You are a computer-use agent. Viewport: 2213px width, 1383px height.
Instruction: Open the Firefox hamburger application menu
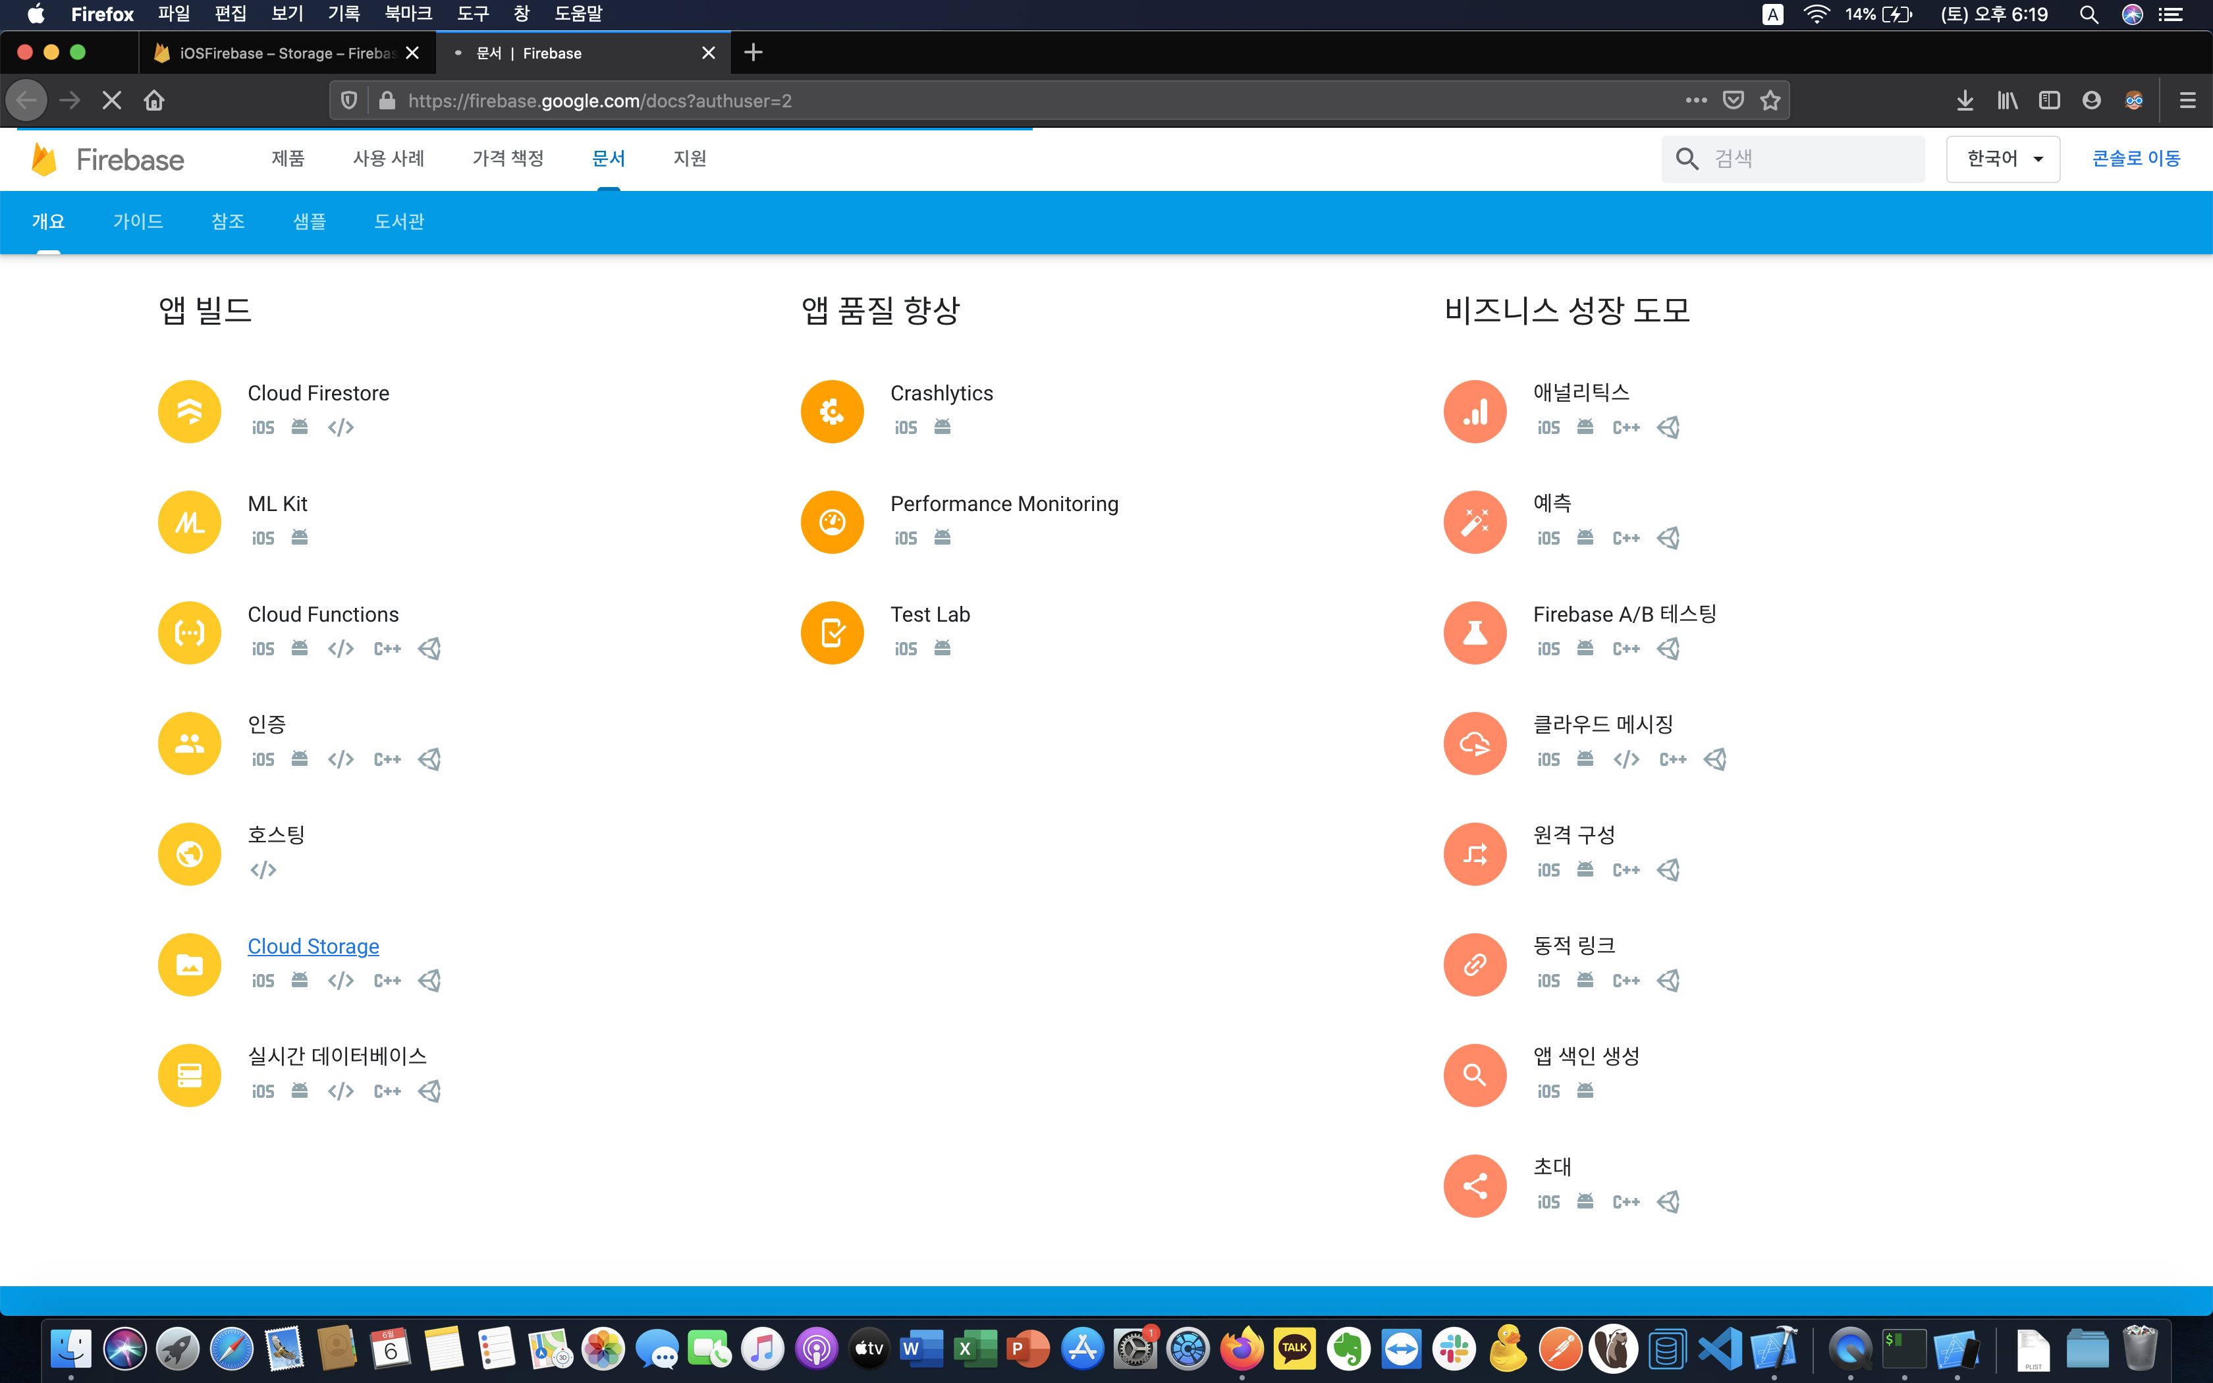click(2187, 101)
